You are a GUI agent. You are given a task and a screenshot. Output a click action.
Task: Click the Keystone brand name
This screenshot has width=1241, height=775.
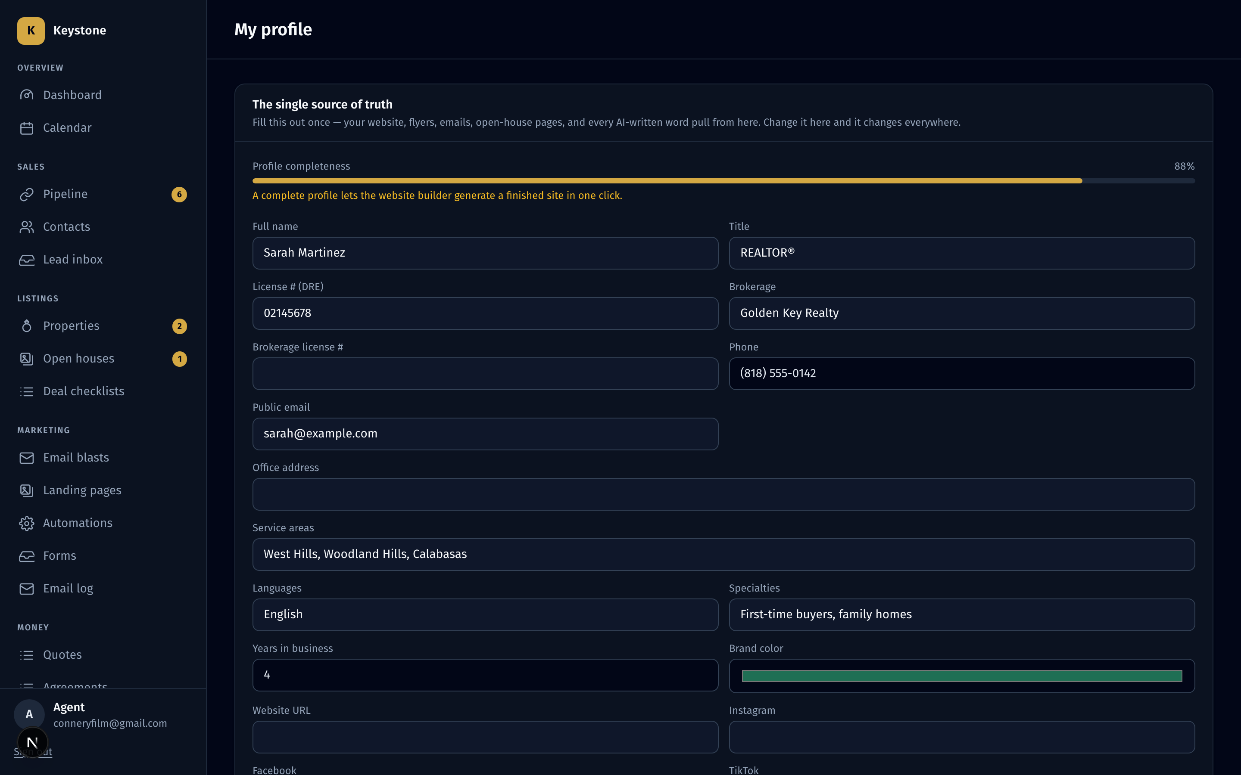(x=79, y=31)
